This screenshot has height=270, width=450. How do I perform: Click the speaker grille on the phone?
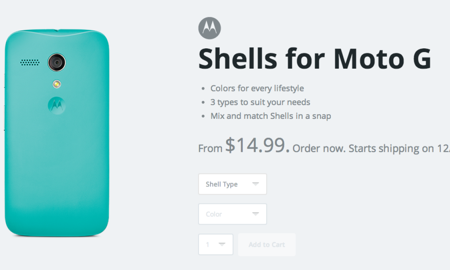pos(30,62)
